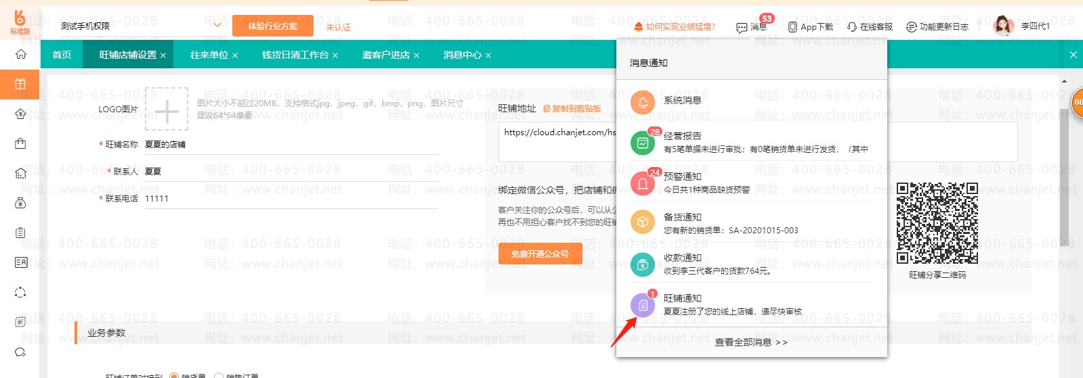Click the 体验行业方案 button
The height and width of the screenshot is (378, 1083).
[x=273, y=26]
